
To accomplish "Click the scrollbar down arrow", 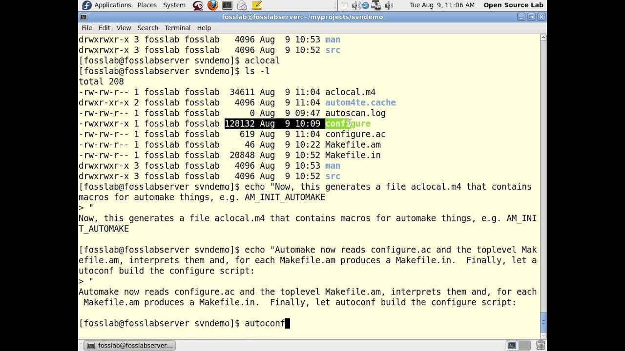I will coord(543,334).
